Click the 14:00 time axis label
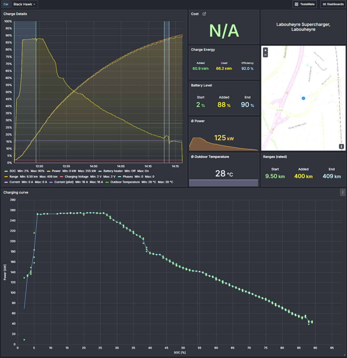Screen dimensions: 347x358 point(94,166)
